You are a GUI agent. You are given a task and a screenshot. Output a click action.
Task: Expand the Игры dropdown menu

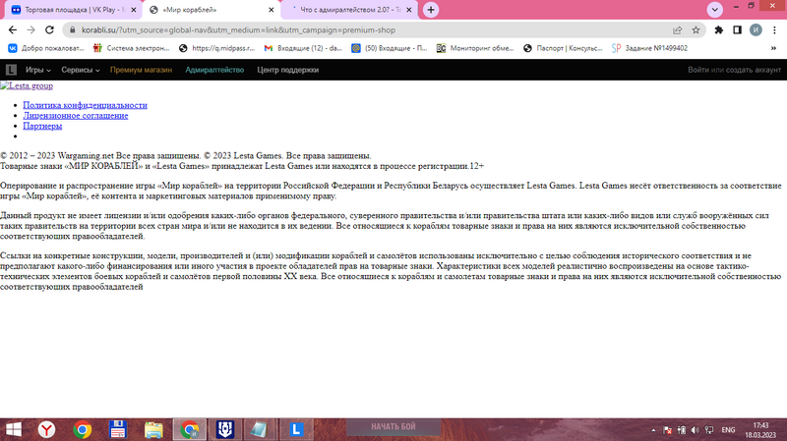38,70
